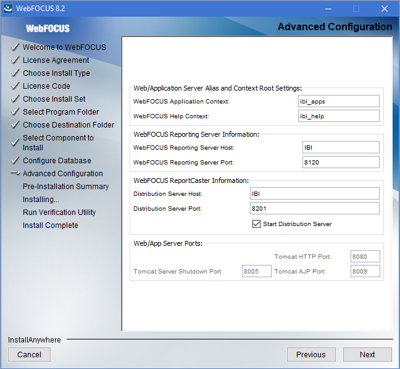Click the checkmark beside Choose Install Set
Image resolution: width=400 pixels, height=369 pixels.
15,99
